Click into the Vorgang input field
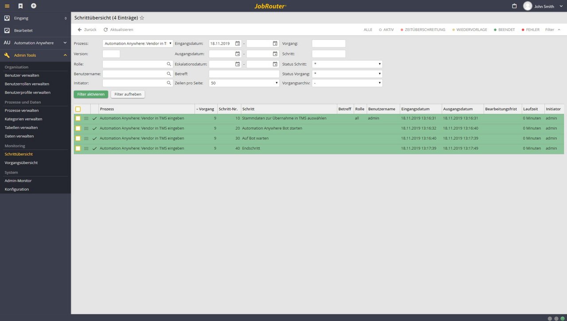567x321 pixels. pos(329,43)
